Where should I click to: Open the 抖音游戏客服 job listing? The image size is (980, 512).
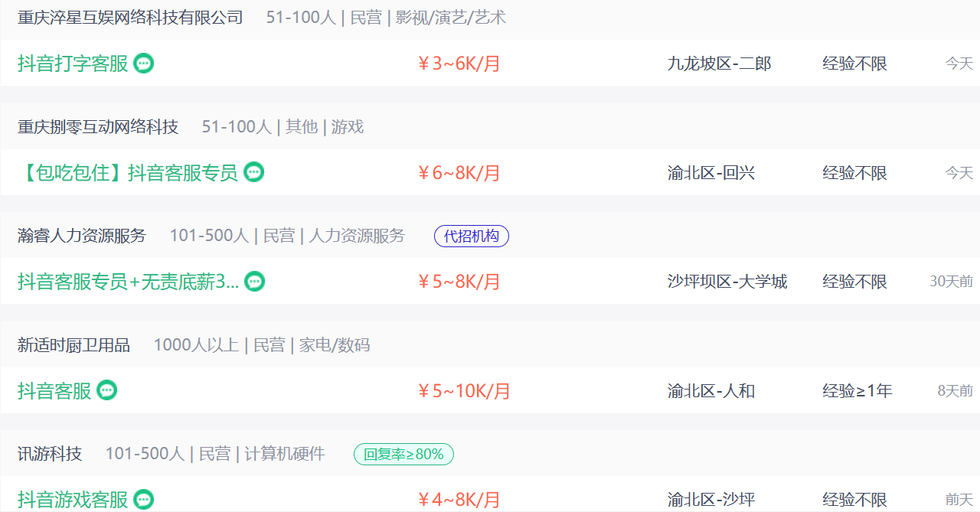pos(73,501)
